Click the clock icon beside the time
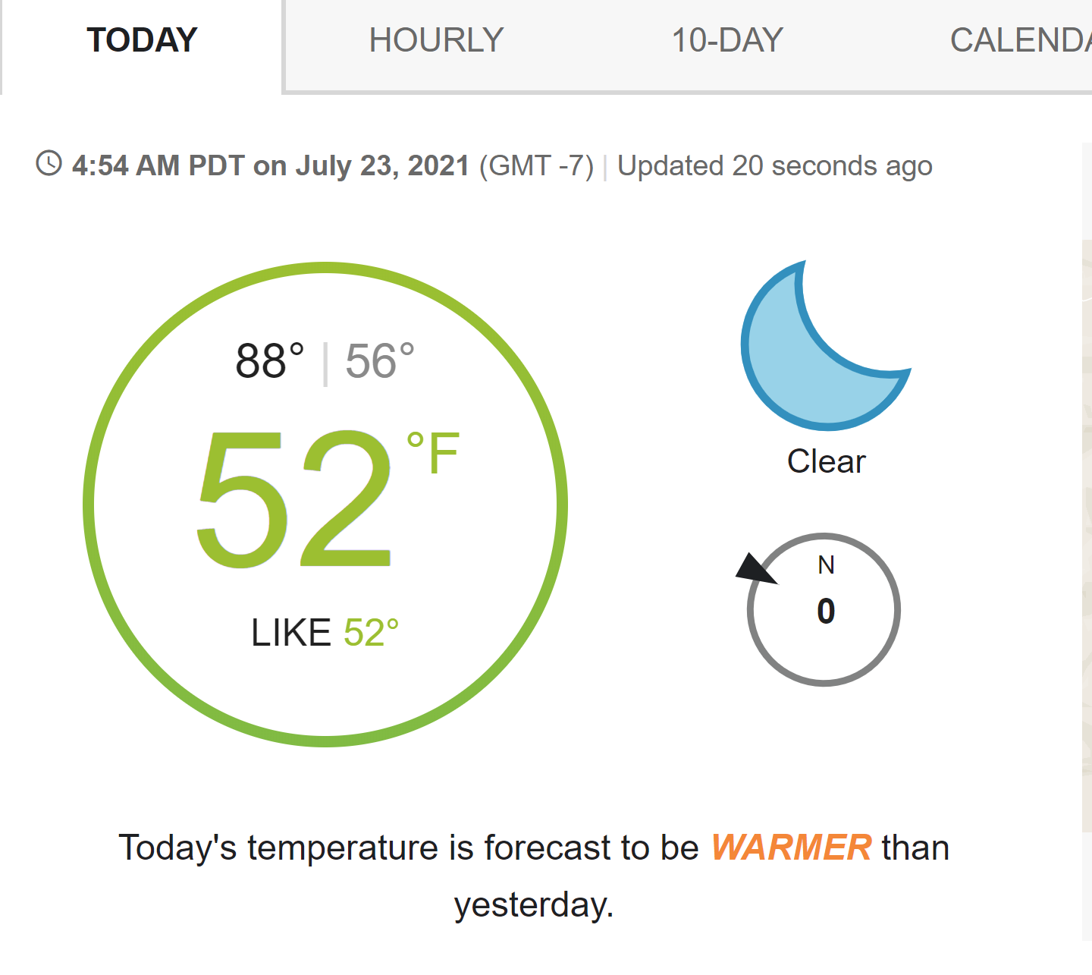The width and height of the screenshot is (1092, 975). click(49, 164)
